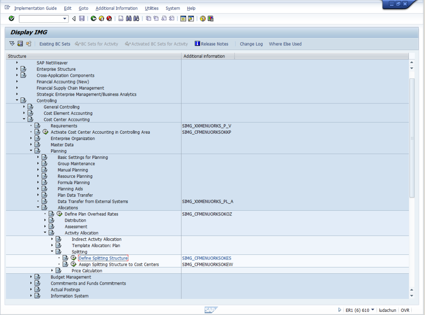Open documentation icon for Budget Management
Screen dimensions: 425x315
point(37,277)
